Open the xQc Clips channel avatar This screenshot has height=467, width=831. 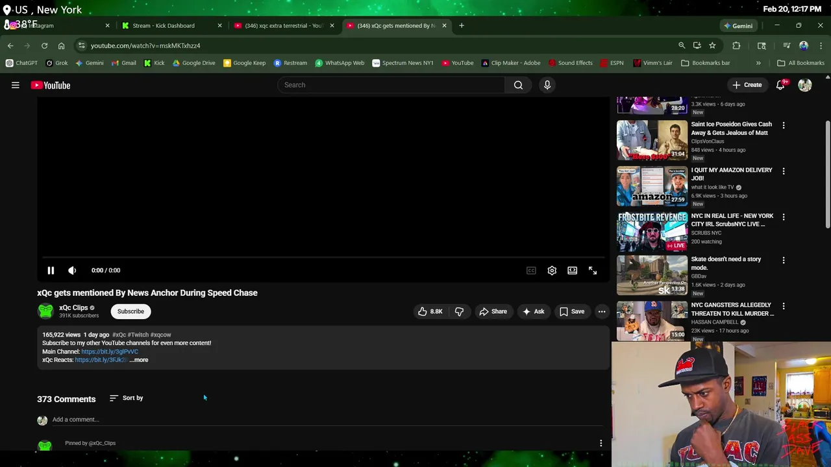[45, 311]
